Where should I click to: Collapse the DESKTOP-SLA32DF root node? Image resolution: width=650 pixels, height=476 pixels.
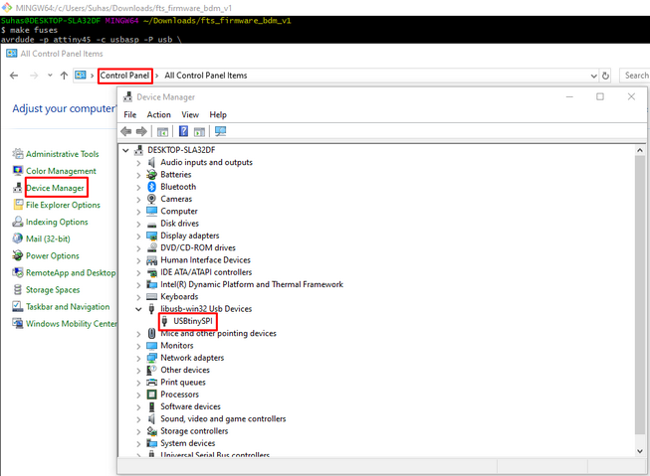[x=125, y=150]
